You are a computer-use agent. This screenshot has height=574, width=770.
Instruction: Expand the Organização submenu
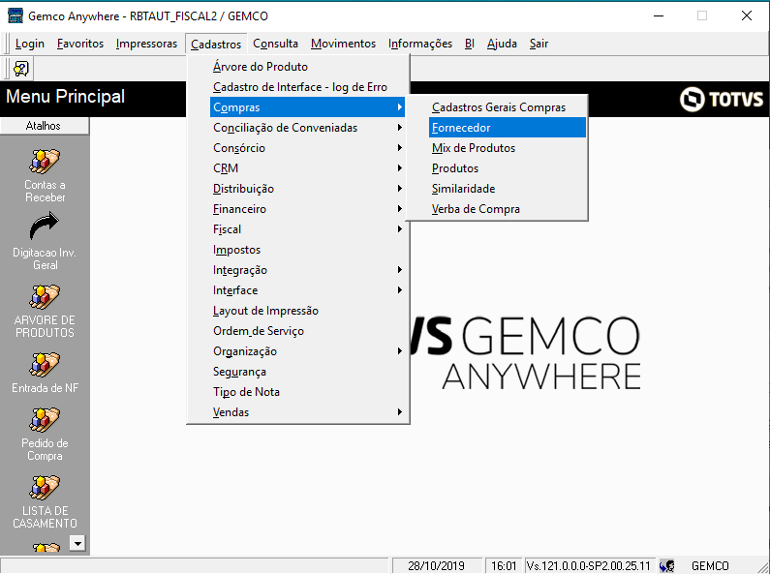pos(307,351)
